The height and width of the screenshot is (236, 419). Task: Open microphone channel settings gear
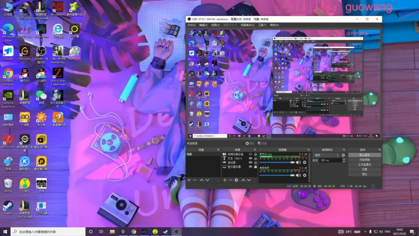click(x=305, y=162)
